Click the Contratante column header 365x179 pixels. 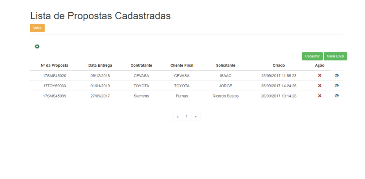[141, 65]
